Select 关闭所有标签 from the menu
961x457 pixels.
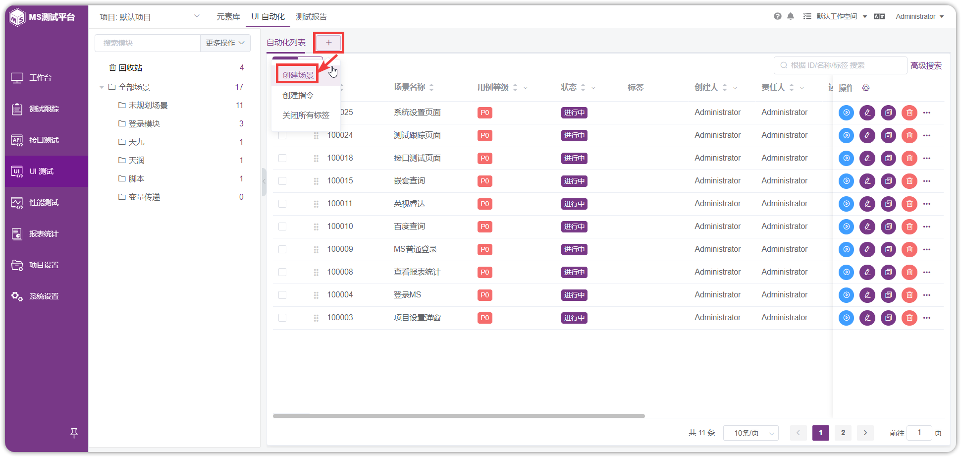tap(306, 115)
